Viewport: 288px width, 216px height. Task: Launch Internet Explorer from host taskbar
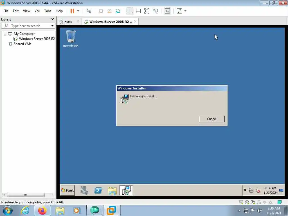[25, 210]
